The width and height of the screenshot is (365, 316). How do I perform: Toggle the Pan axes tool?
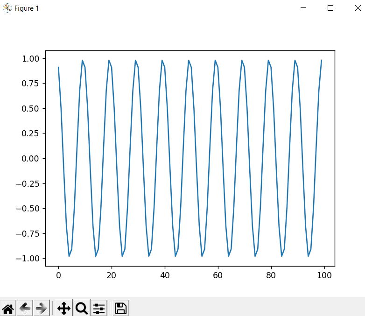point(63,308)
